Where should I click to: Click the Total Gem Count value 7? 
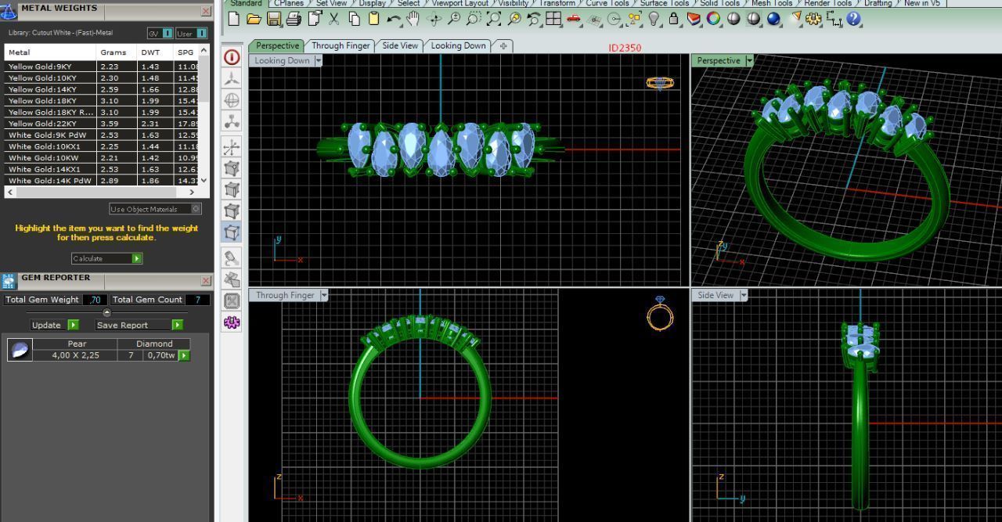(198, 300)
